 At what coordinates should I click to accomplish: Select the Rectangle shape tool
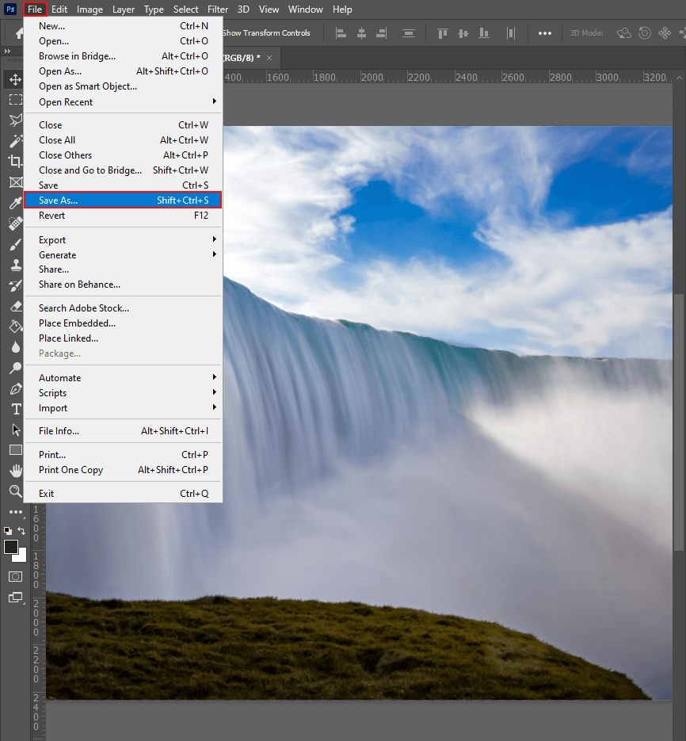point(15,450)
